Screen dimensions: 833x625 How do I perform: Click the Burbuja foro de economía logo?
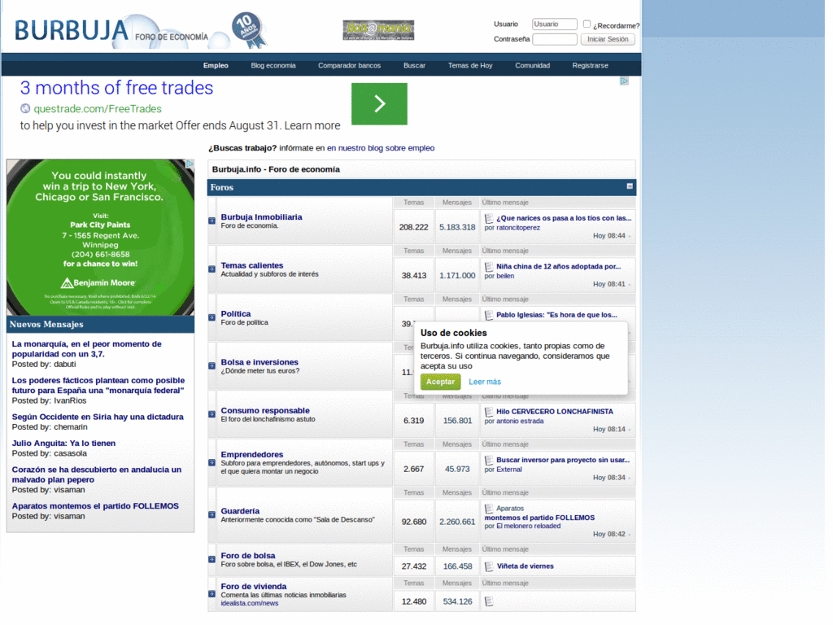pyautogui.click(x=111, y=31)
